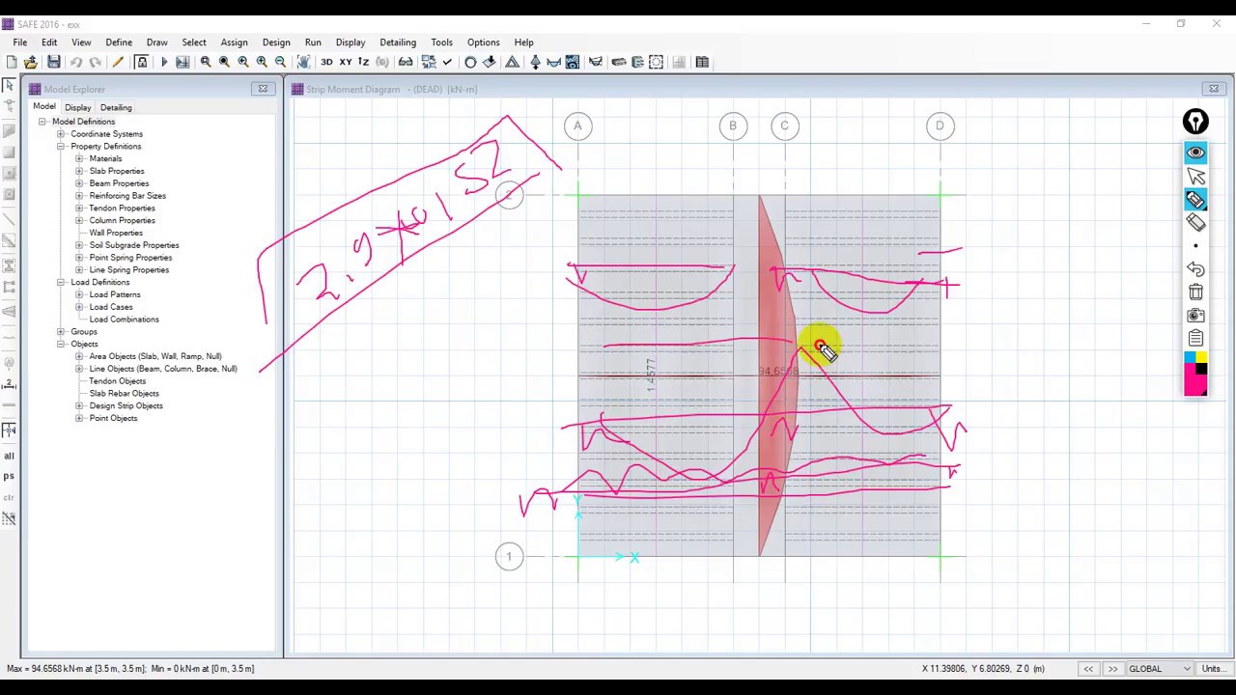Pick the yellow color swatch
Image resolution: width=1236 pixels, height=695 pixels.
tap(1201, 358)
